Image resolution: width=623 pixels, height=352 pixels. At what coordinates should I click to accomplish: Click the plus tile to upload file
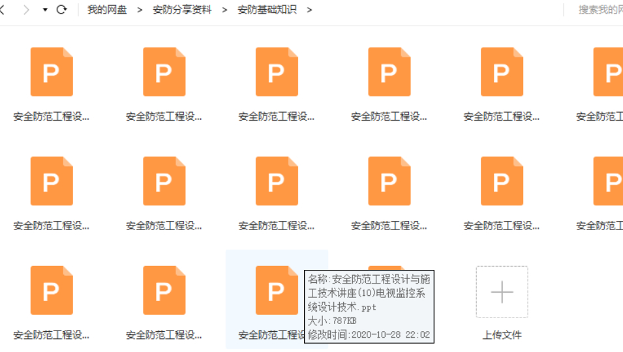pyautogui.click(x=502, y=292)
